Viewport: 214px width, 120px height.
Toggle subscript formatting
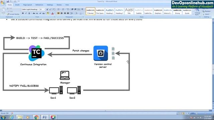tap(37, 13)
